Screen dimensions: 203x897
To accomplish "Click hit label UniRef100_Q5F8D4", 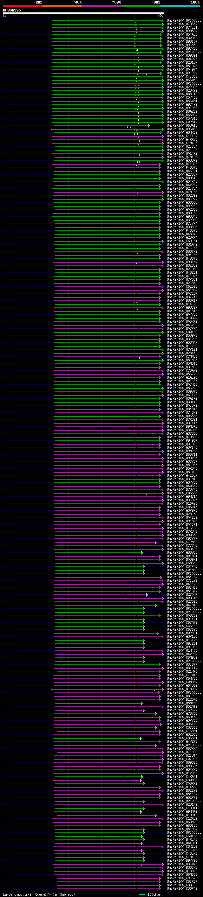I will (182, 829).
